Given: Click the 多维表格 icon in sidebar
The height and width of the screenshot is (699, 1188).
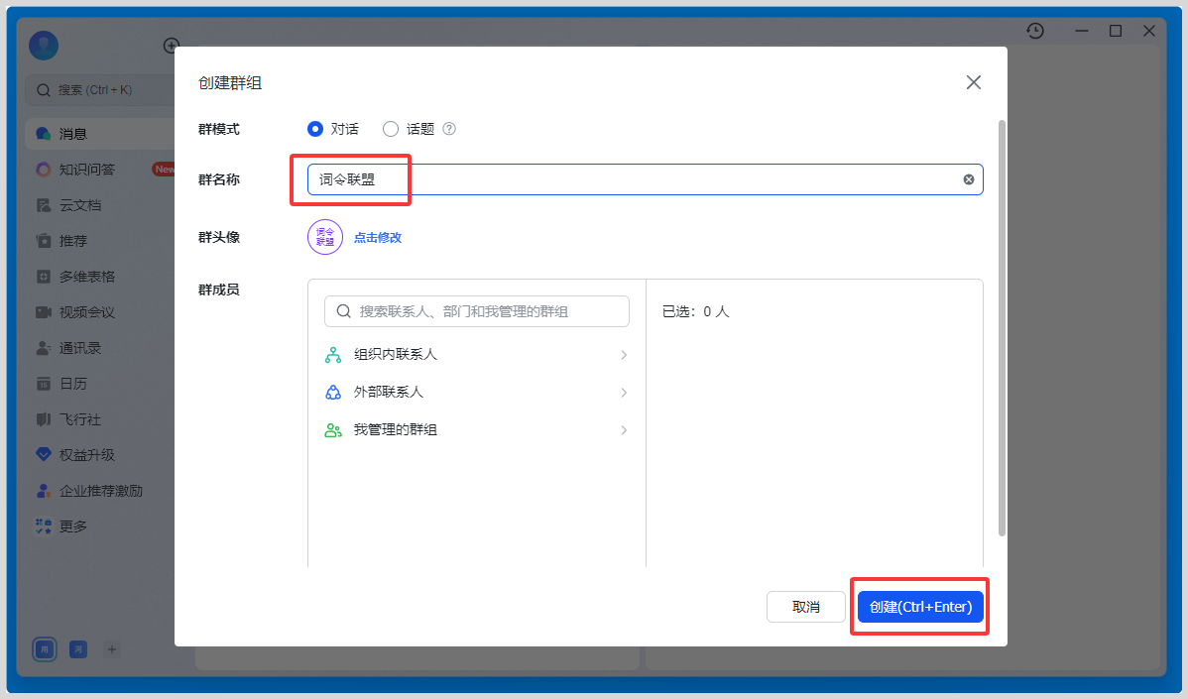Looking at the screenshot, I should (x=43, y=277).
